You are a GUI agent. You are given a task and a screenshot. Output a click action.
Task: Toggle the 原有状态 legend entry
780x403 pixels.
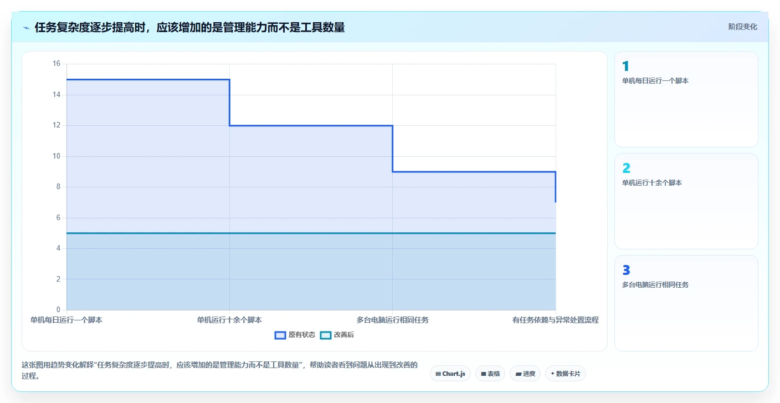pos(295,335)
